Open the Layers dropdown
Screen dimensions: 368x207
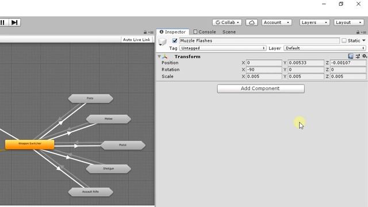(x=315, y=22)
